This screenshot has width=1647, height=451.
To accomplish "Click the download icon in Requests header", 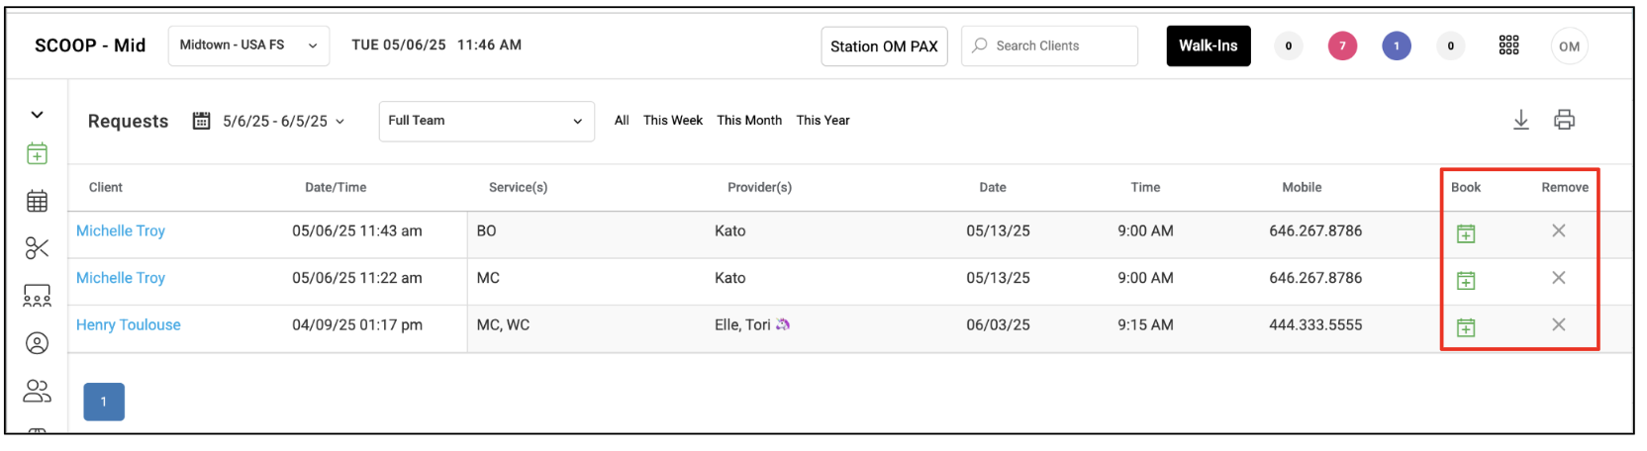I will (1521, 121).
